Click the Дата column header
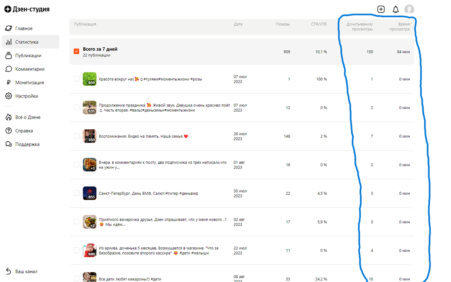 (238, 24)
